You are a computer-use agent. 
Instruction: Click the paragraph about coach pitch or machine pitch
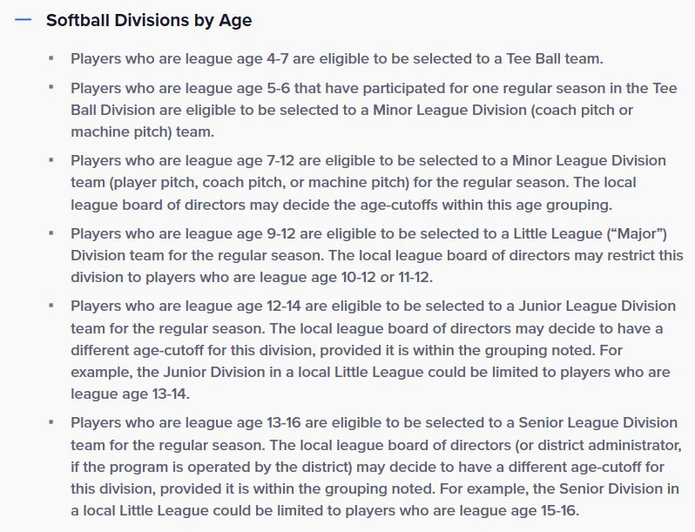[374, 110]
